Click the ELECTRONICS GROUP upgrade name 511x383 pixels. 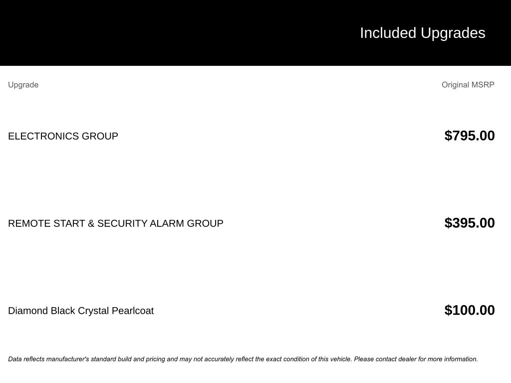[x=63, y=136]
